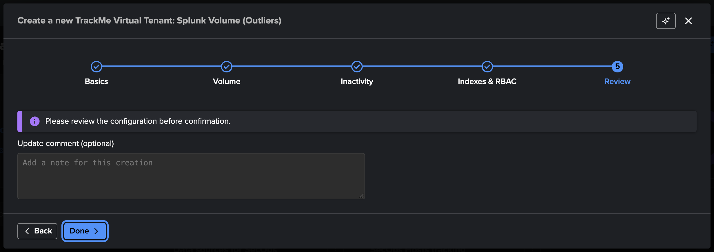The width and height of the screenshot is (714, 252).
Task: Focus the update comment text area
Action: [191, 176]
